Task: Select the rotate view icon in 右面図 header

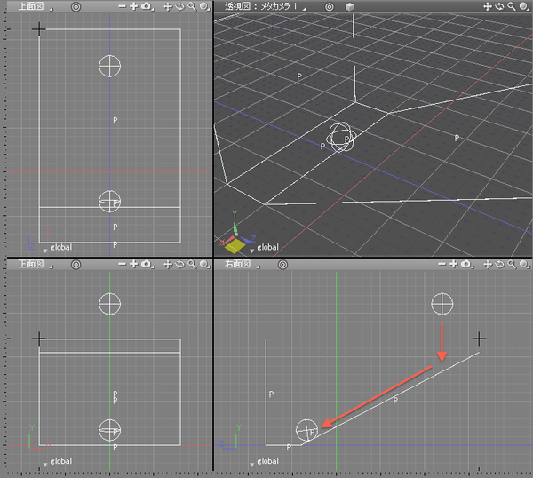Action: [x=499, y=264]
